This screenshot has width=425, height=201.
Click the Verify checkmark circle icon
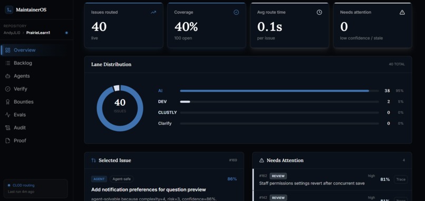point(7,89)
